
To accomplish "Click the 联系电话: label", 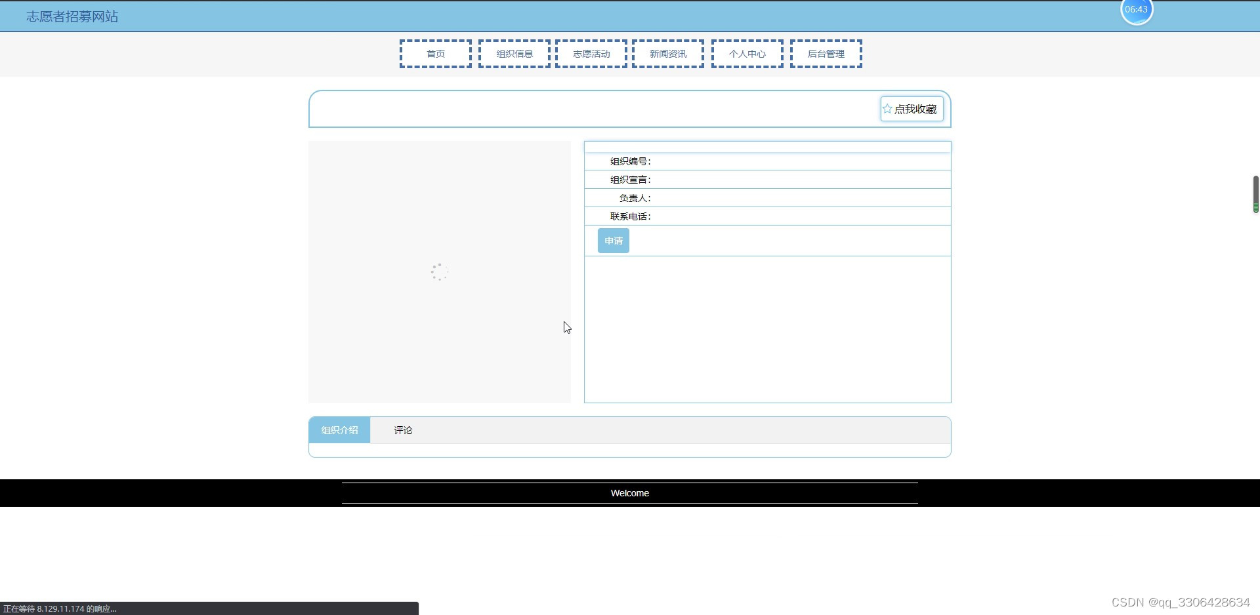I will click(631, 216).
